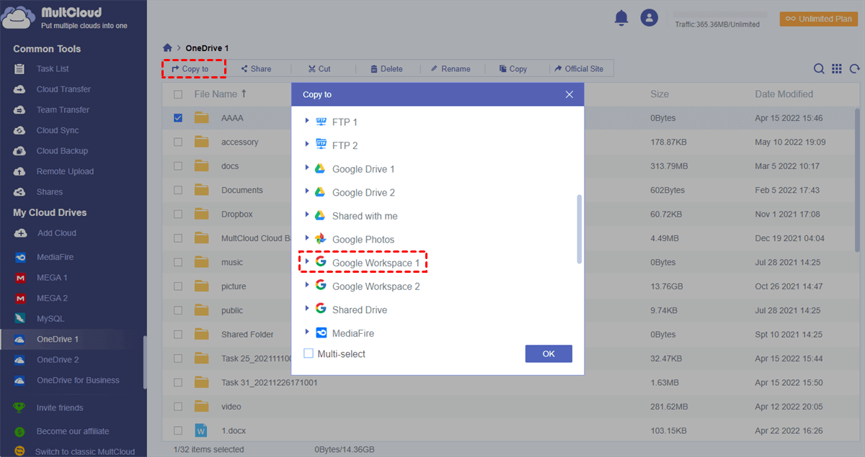Open the notifications bell icon

[621, 18]
